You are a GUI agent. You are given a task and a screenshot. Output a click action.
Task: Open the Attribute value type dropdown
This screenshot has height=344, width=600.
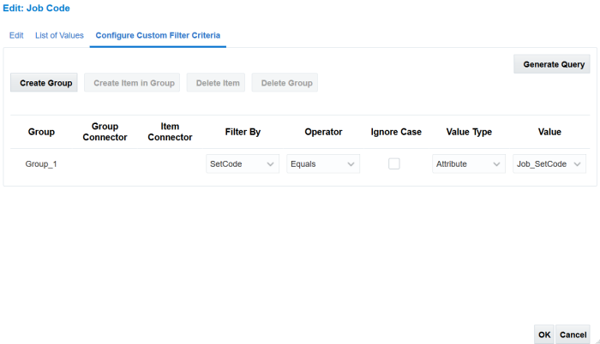pyautogui.click(x=469, y=163)
